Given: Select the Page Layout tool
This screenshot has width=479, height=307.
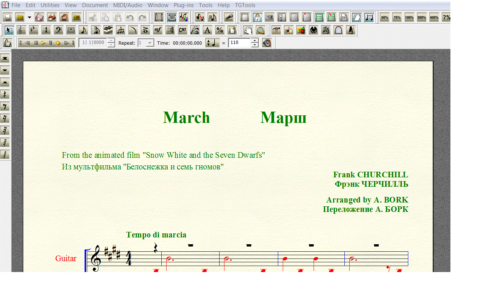Looking at the screenshot, I should (232, 30).
